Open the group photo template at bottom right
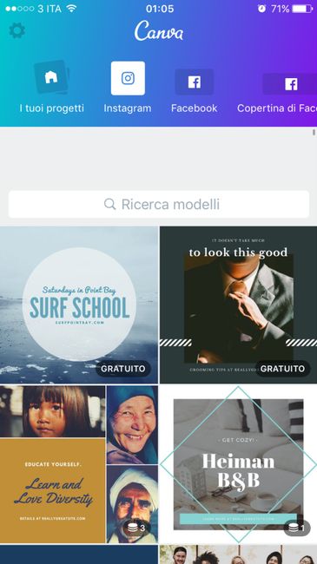The height and width of the screenshot is (564, 317). point(239,554)
